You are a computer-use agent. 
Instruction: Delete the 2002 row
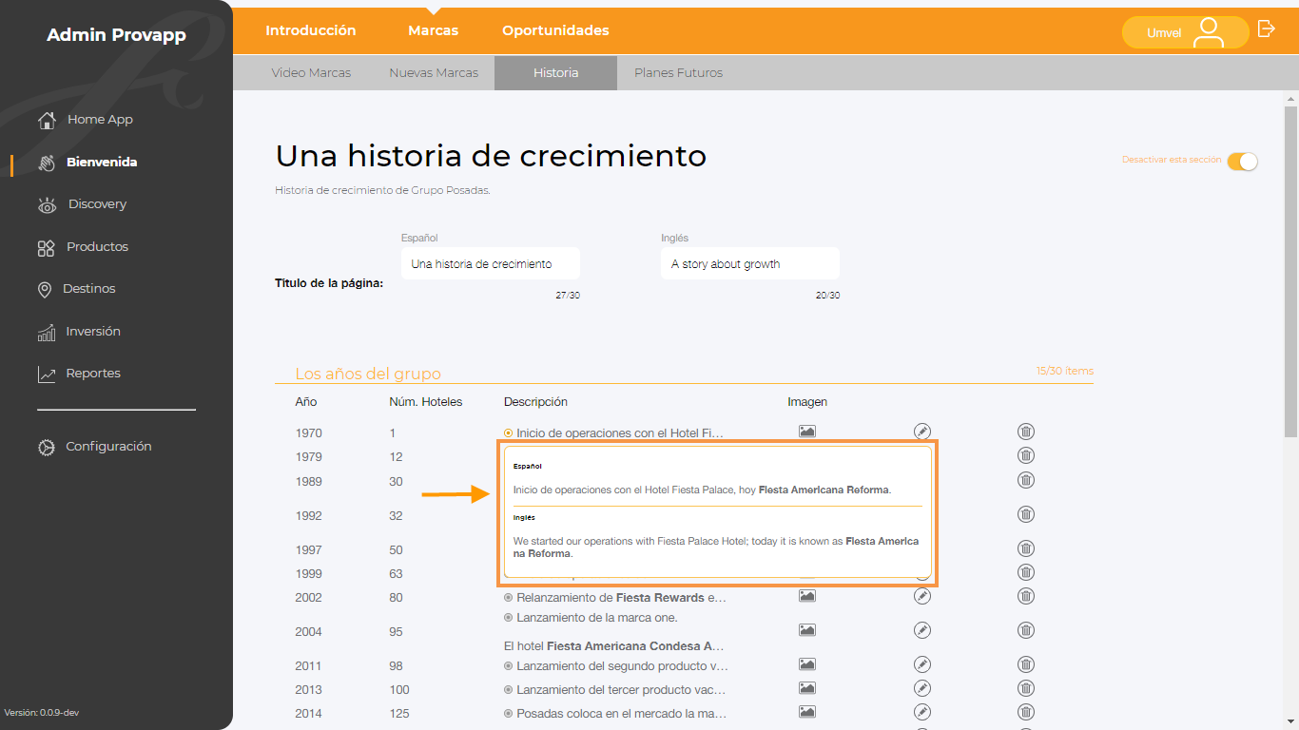[x=1026, y=596]
